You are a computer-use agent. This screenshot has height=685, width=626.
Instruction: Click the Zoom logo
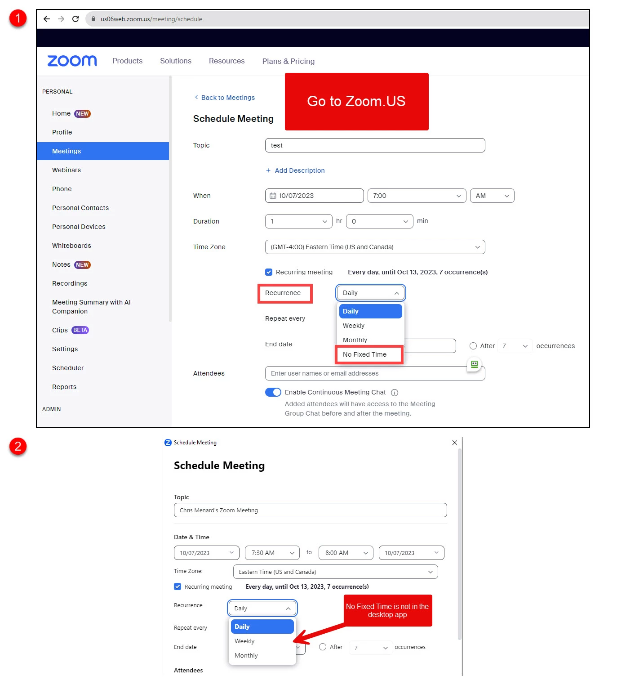72,61
